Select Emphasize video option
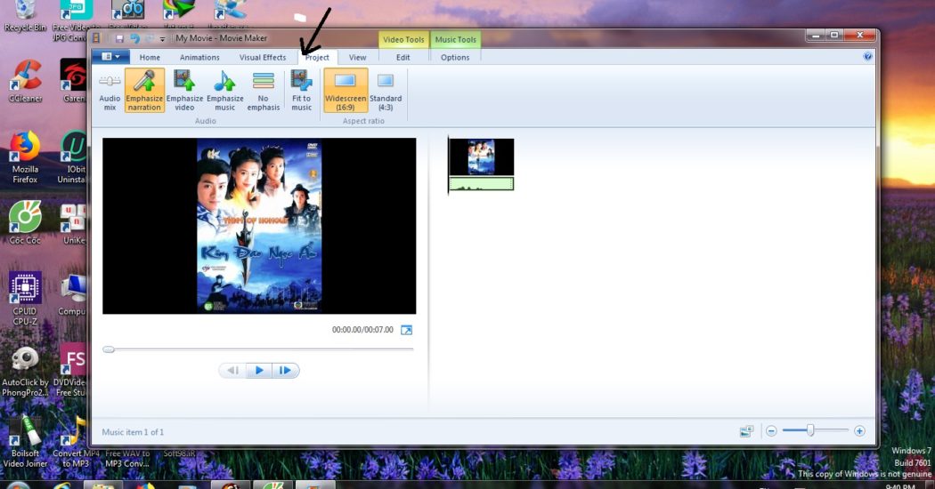 coord(184,91)
